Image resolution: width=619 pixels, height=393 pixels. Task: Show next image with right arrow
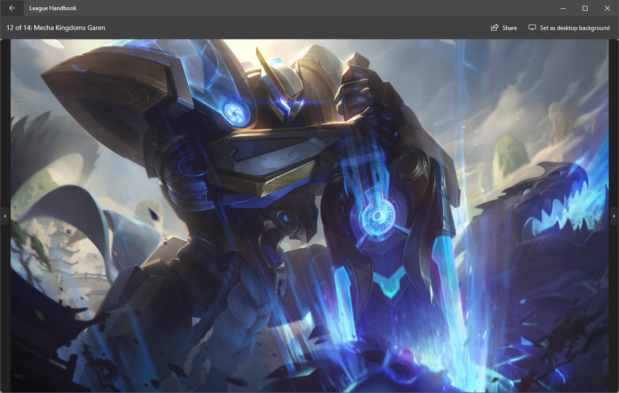point(614,216)
